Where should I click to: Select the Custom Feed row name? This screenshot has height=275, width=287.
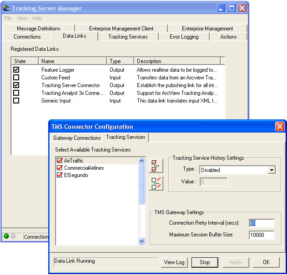coord(55,78)
